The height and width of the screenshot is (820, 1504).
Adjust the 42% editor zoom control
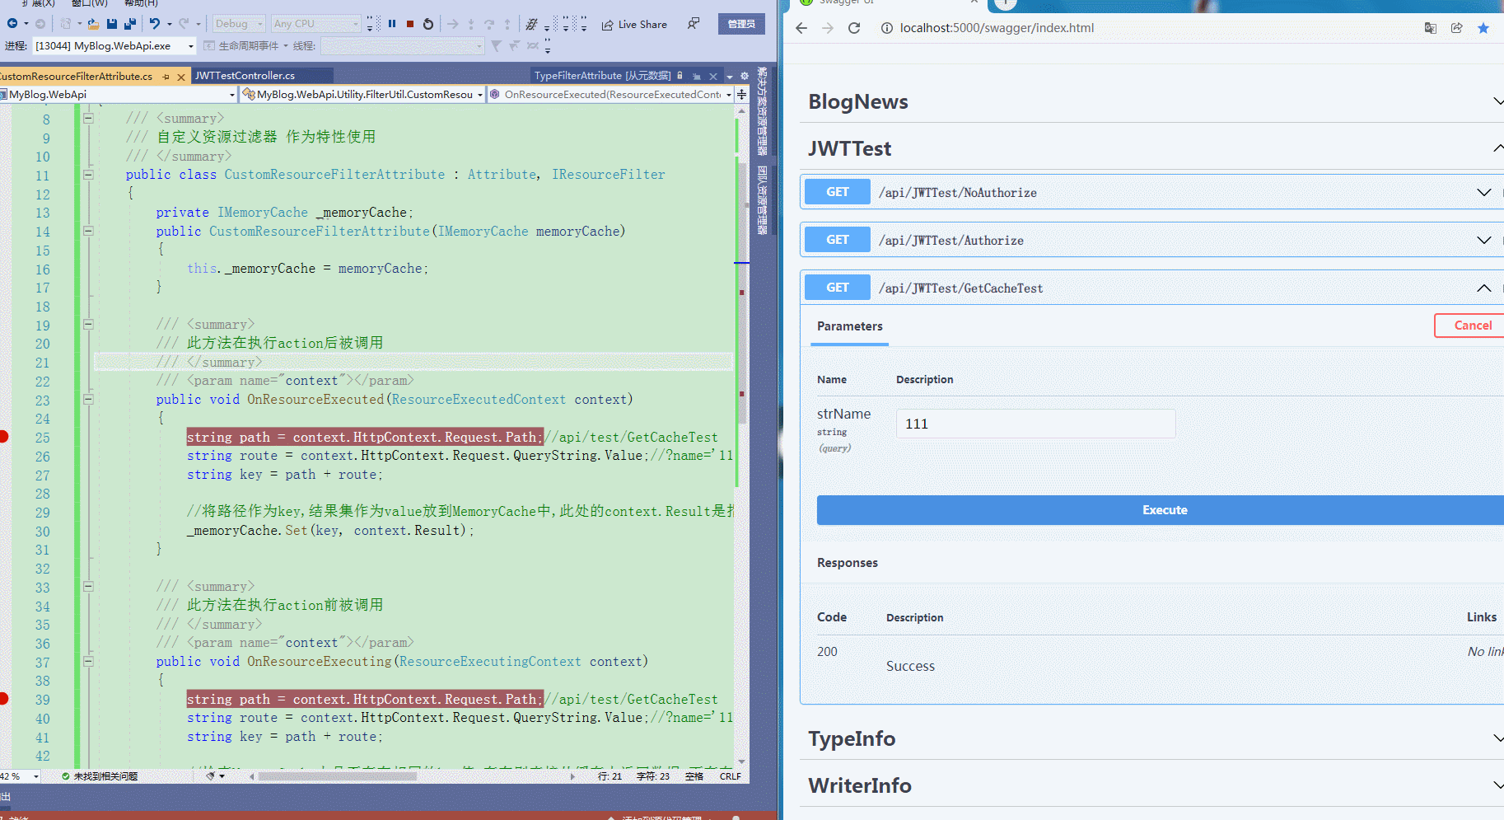click(16, 775)
